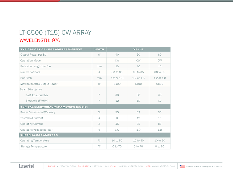Click the VALUE column header
The image size is (233, 174).
pyautogui.click(x=138, y=49)
